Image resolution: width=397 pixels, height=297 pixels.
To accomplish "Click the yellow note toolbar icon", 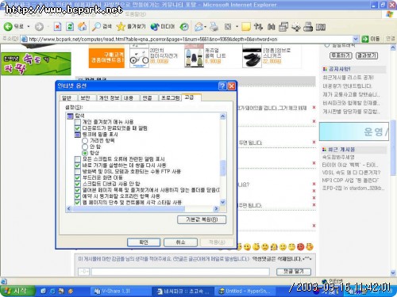I will click(246, 26).
